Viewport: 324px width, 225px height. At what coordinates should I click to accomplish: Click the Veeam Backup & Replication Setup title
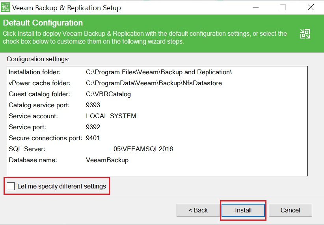point(67,8)
